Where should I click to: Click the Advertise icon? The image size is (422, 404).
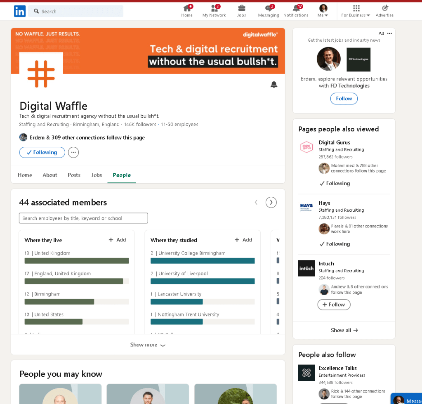[384, 11]
